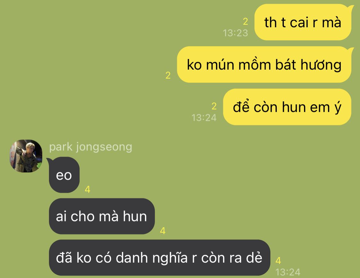Select the 'để còn hun em ý' bubble
Screen dimensions: 360x278
click(x=287, y=107)
